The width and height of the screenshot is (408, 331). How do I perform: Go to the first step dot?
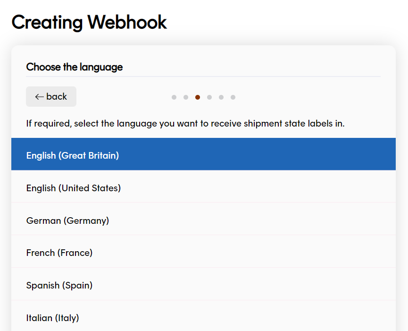174,97
